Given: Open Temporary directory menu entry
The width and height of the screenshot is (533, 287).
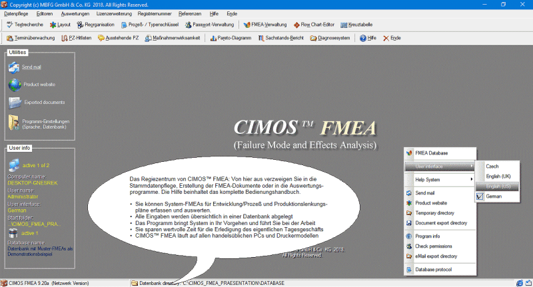Looking at the screenshot, I should (440, 213).
